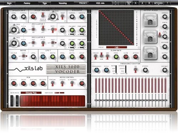178x133 pixels.
Task: Toggle the Oscillator 1 VAR button
Action: pyautogui.click(x=33, y=29)
